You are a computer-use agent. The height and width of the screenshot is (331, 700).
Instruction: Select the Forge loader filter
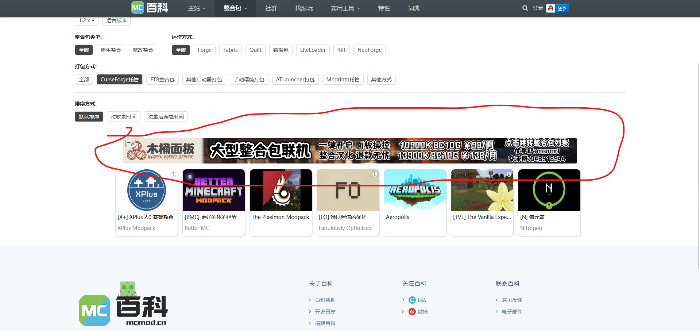point(204,50)
